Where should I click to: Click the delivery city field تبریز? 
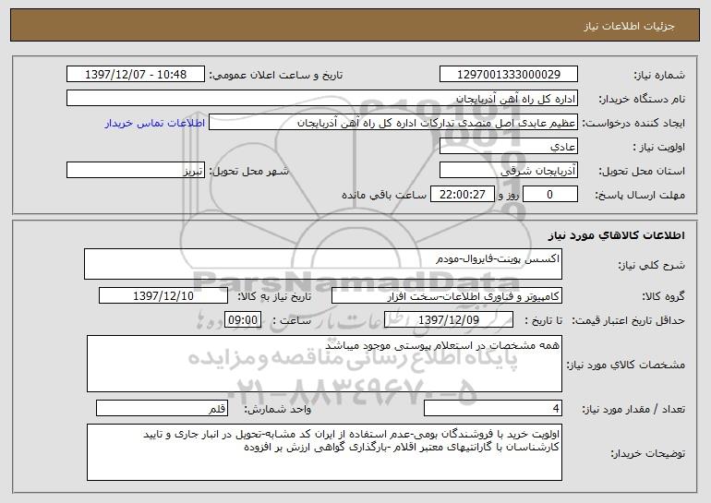tap(136, 171)
